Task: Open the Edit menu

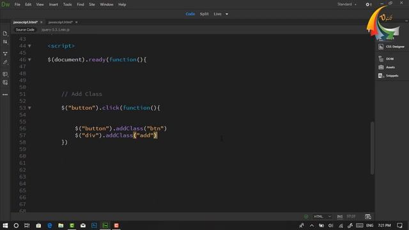Action: pos(28,4)
